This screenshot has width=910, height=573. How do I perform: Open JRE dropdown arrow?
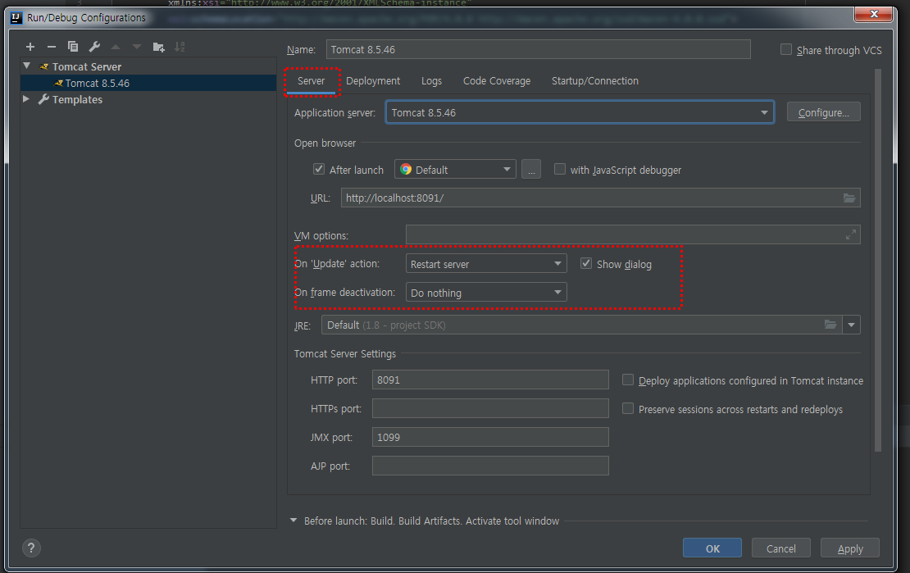coord(852,325)
